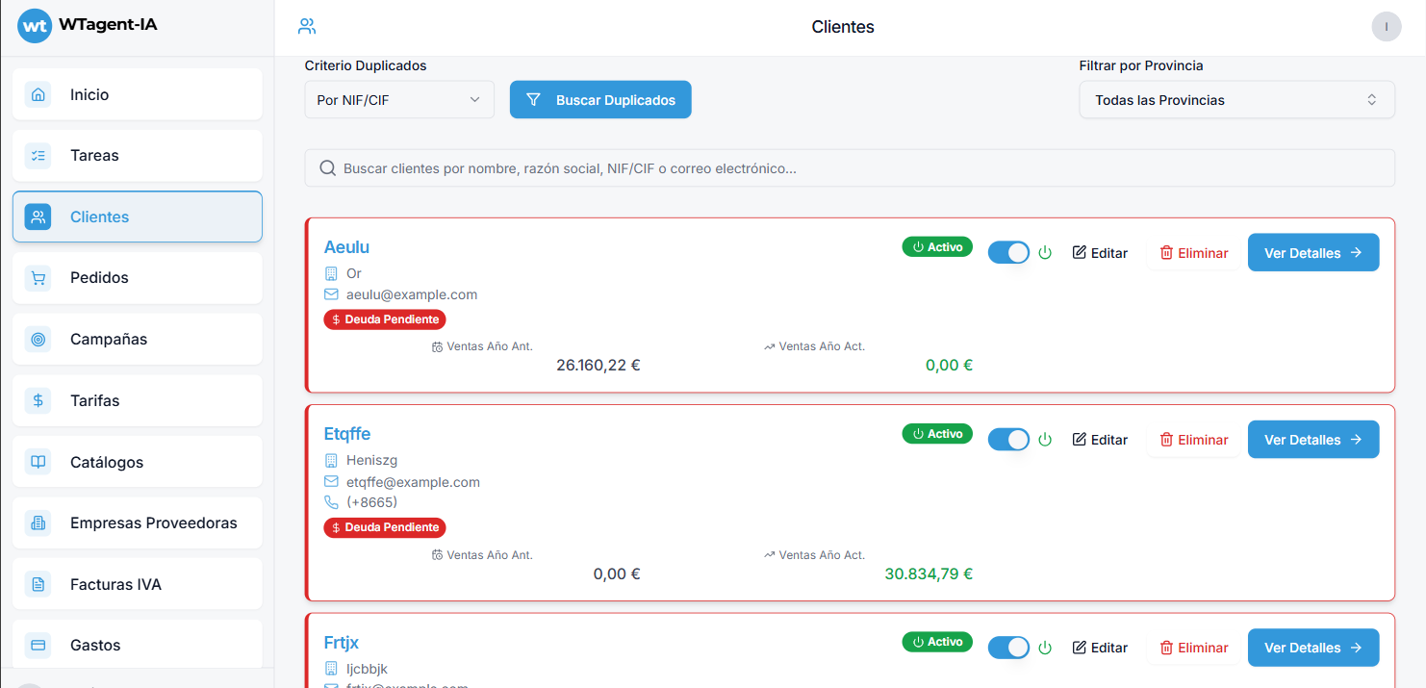Viewport: 1426px width, 688px height.
Task: Click Ver Detalles for Aeulu
Action: click(x=1312, y=253)
